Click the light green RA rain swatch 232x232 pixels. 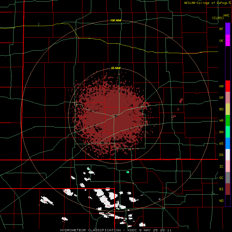(x=228, y=132)
